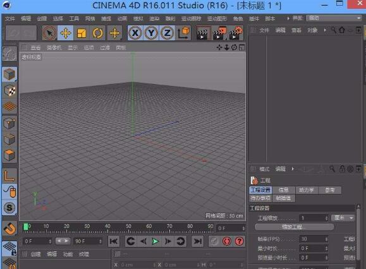Go to start of timeline button
This screenshot has height=269, width=366.
click(x=114, y=241)
